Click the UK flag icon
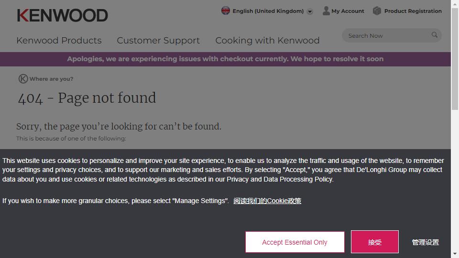 pos(226,11)
